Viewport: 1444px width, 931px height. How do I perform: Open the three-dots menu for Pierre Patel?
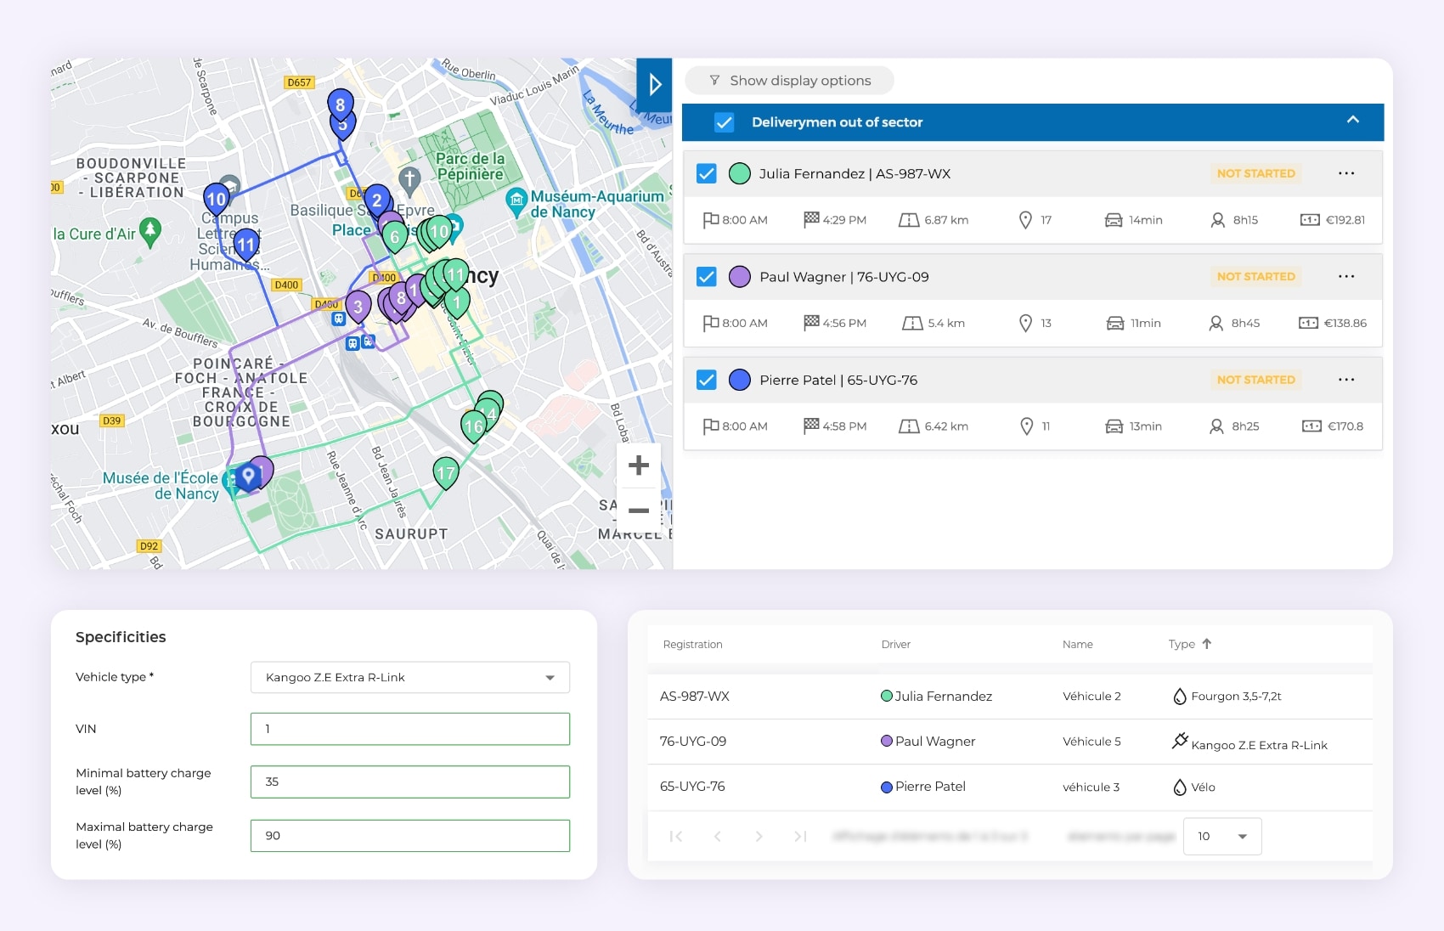click(1346, 380)
